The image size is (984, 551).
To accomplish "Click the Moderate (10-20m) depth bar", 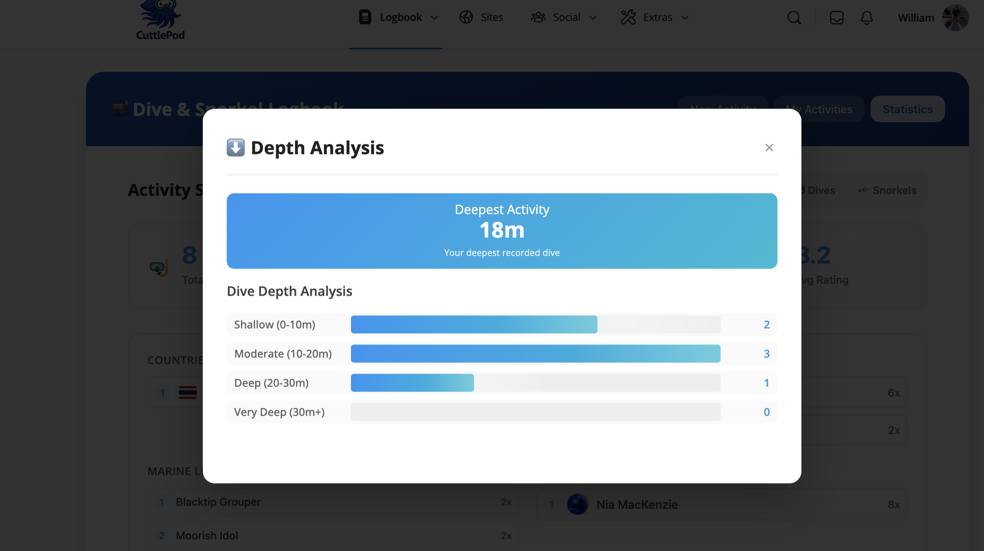I will click(x=535, y=354).
